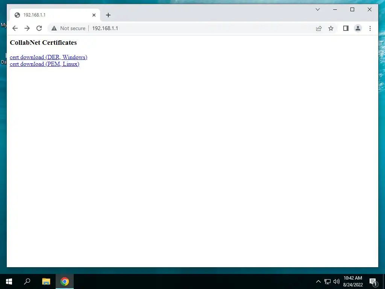385x289 pixels.
Task: Click the CollabNet Certificates heading
Action: 43,43
